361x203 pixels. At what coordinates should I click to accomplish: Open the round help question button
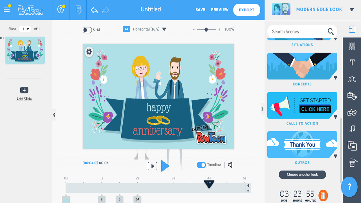(350, 187)
